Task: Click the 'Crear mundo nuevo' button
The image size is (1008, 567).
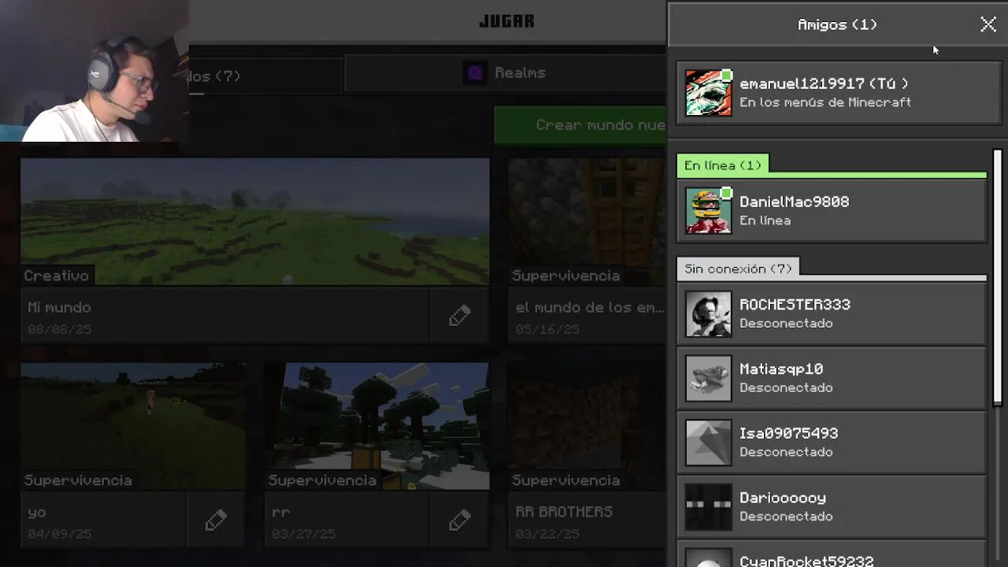Action: point(580,125)
